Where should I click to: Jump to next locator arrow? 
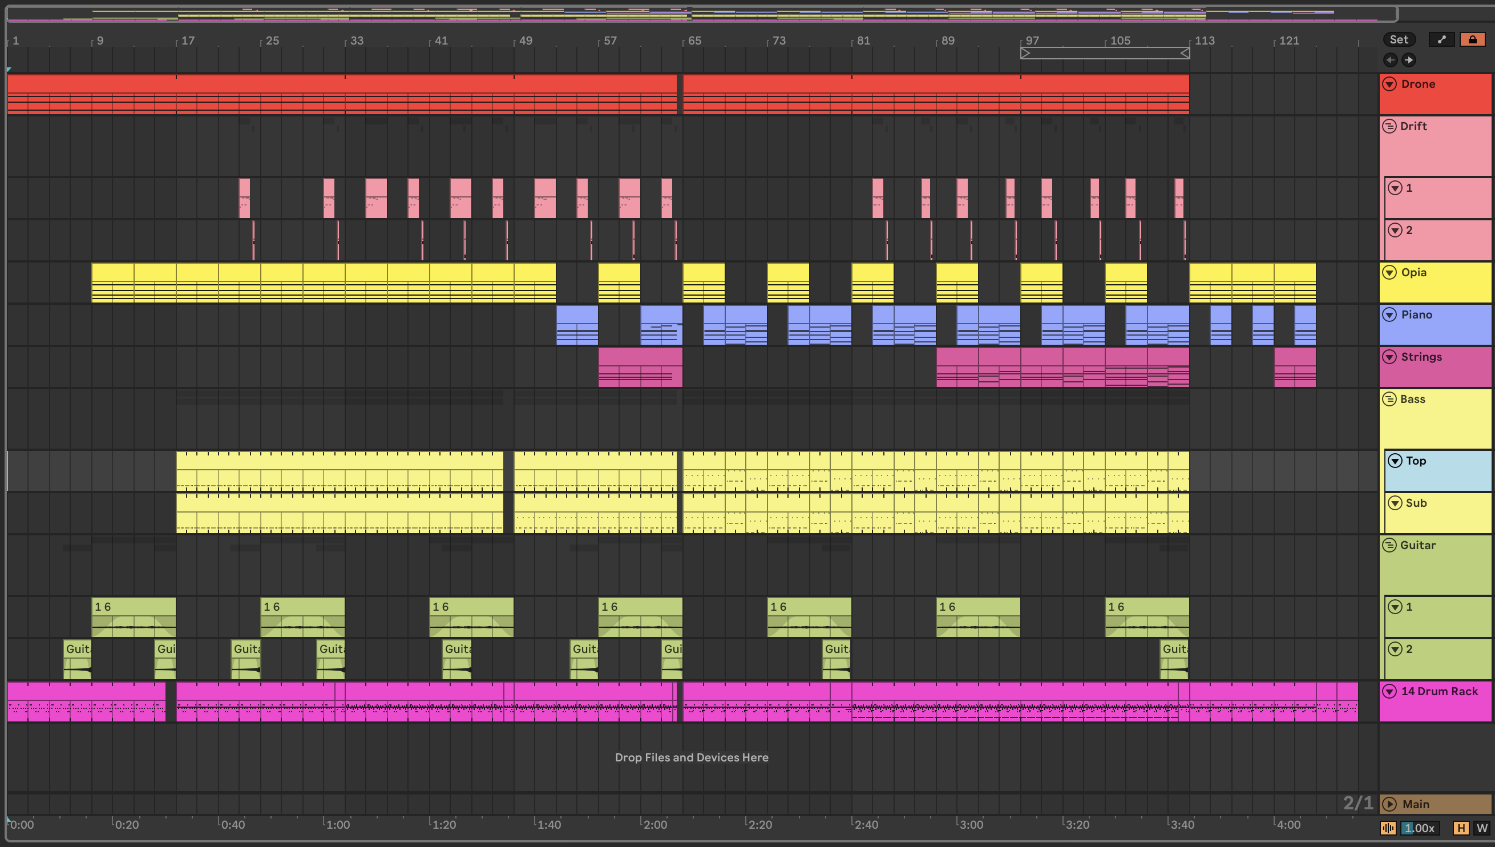tap(1408, 60)
